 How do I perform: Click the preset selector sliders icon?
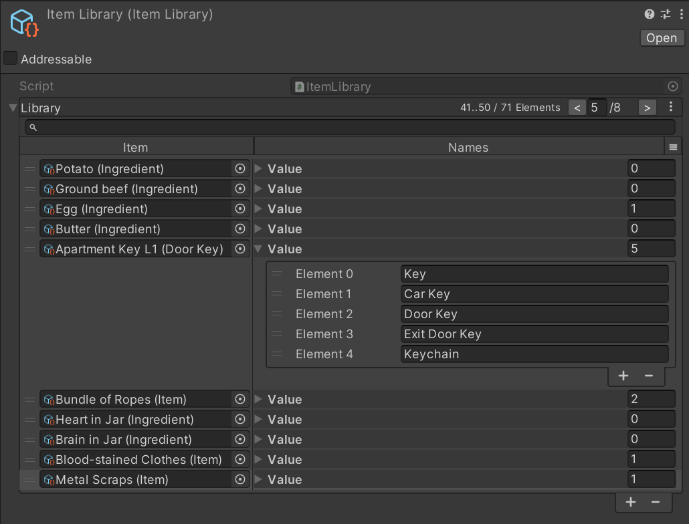pyautogui.click(x=665, y=14)
